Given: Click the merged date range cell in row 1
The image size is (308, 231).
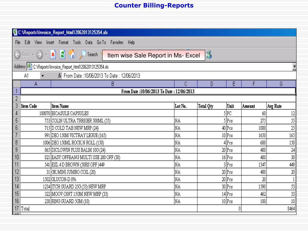Looking at the screenshot, I should tap(158, 91).
